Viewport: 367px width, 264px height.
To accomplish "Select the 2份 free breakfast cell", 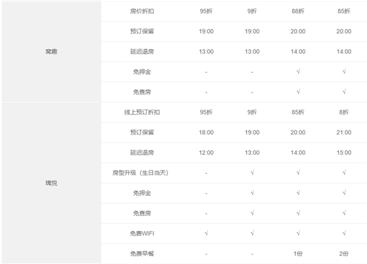I will click(x=344, y=253).
